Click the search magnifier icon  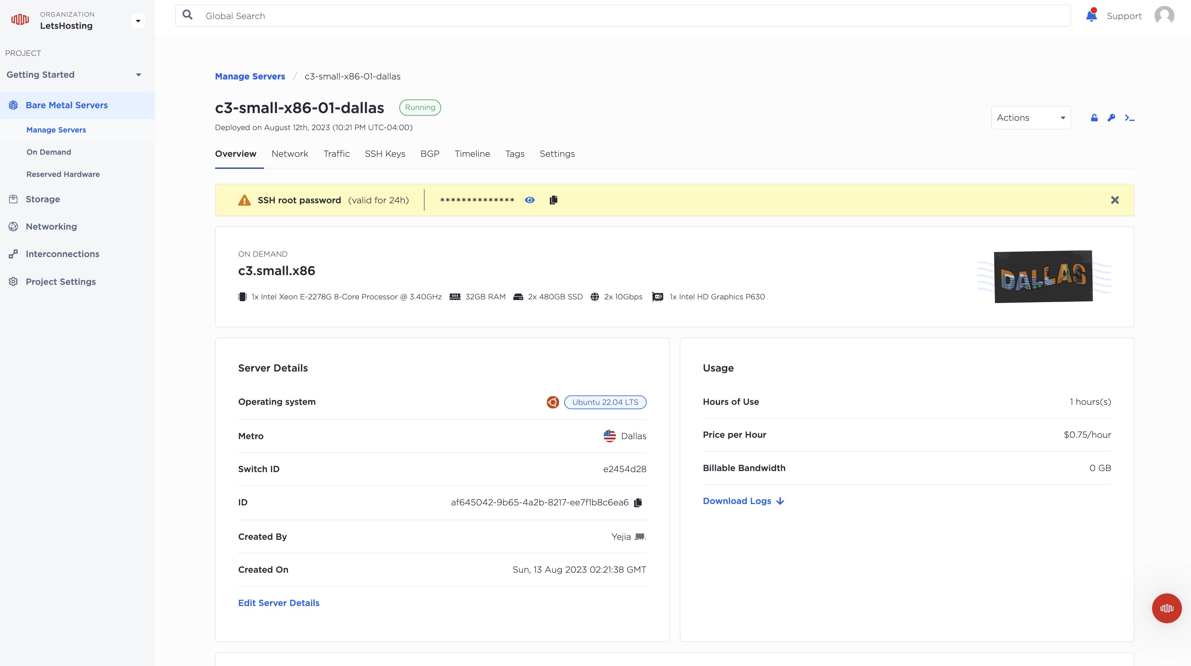187,15
